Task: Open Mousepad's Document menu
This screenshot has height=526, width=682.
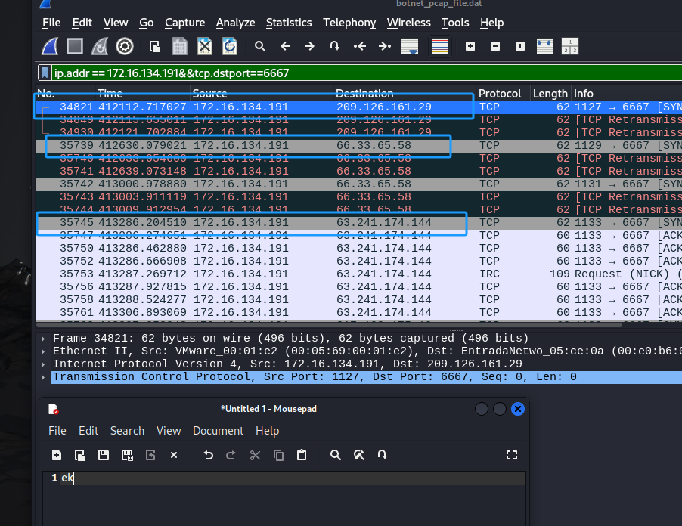Action: coord(218,431)
